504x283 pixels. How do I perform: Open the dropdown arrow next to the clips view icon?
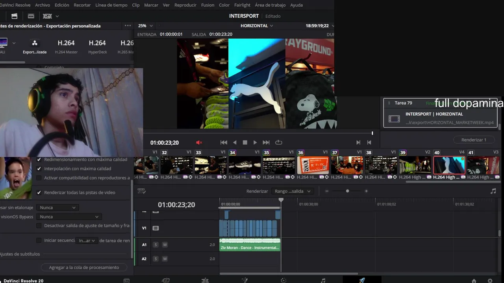57,16
